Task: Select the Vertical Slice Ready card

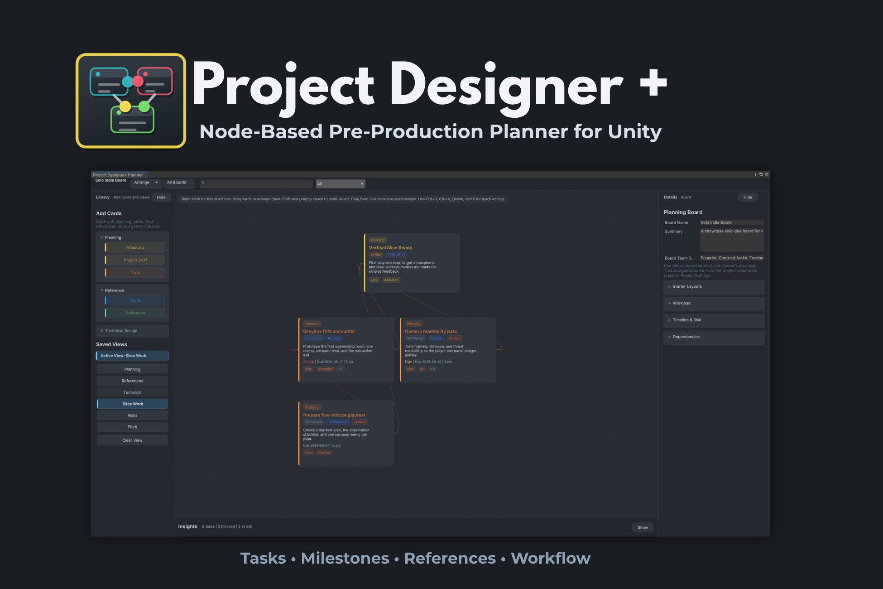Action: tap(412, 263)
